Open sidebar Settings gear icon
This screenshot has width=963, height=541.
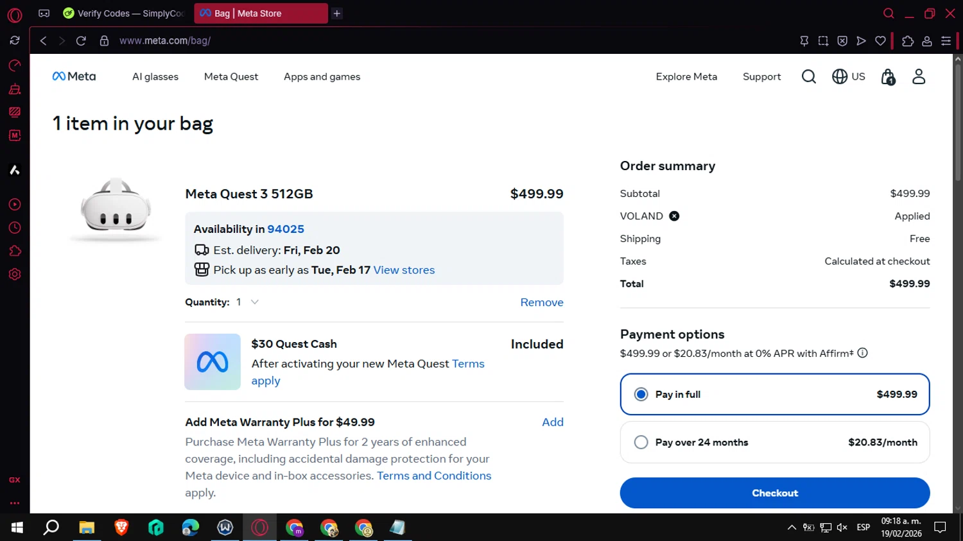(x=15, y=274)
